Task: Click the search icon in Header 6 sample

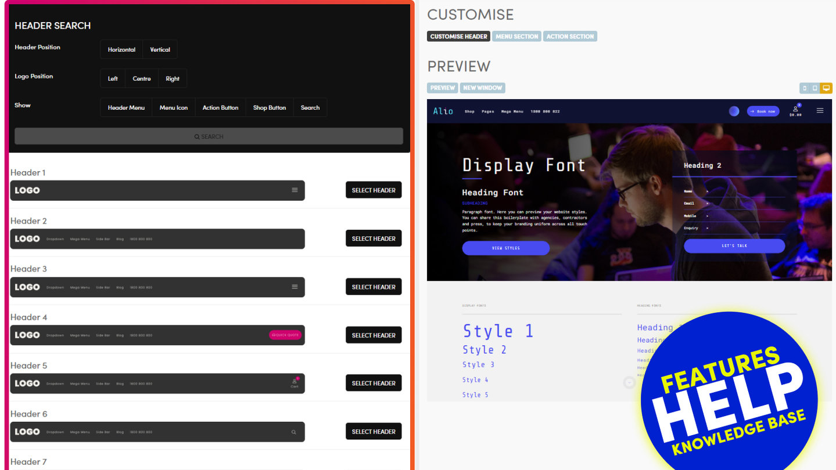Action: point(293,432)
